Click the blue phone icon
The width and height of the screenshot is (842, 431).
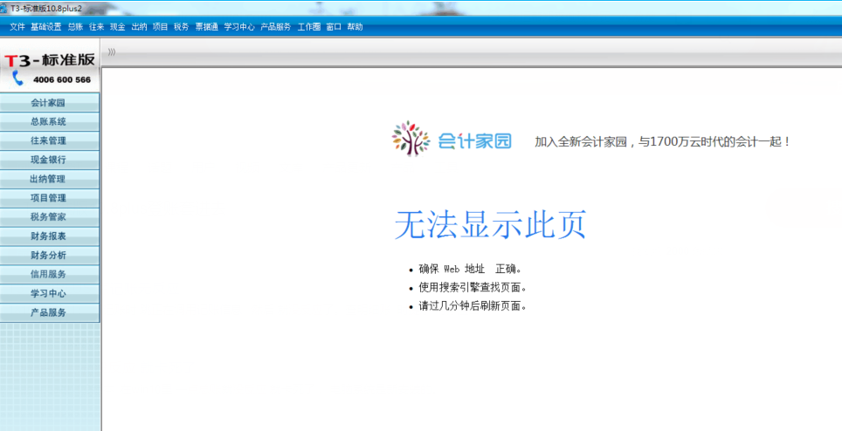(17, 79)
